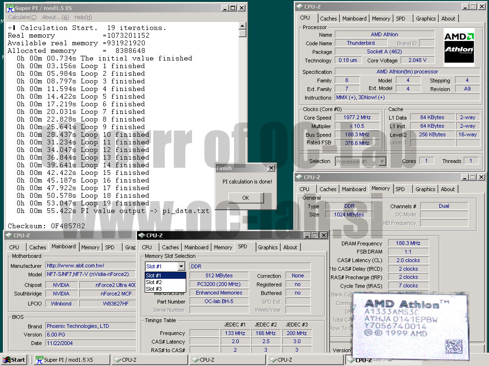Image resolution: width=489 pixels, height=366 pixels.
Task: Open Caches tab in CPU-Z Mainboard window
Action: point(37,247)
